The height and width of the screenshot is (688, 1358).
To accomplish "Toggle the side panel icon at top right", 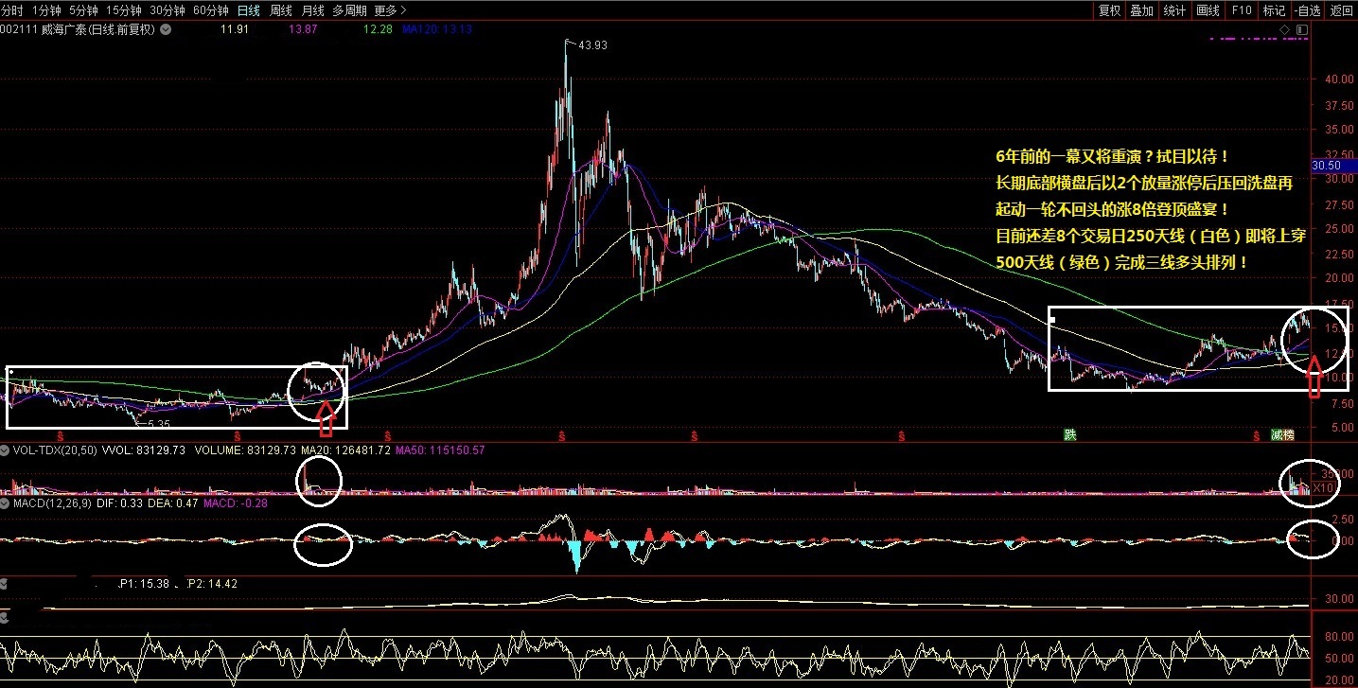I will [1303, 30].
